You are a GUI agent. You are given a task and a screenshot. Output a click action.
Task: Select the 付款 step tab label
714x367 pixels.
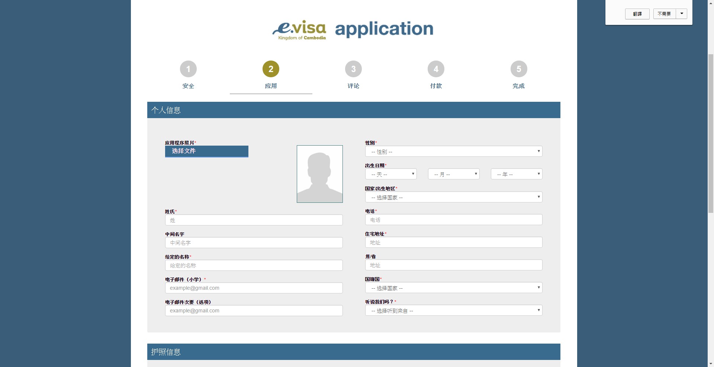436,86
